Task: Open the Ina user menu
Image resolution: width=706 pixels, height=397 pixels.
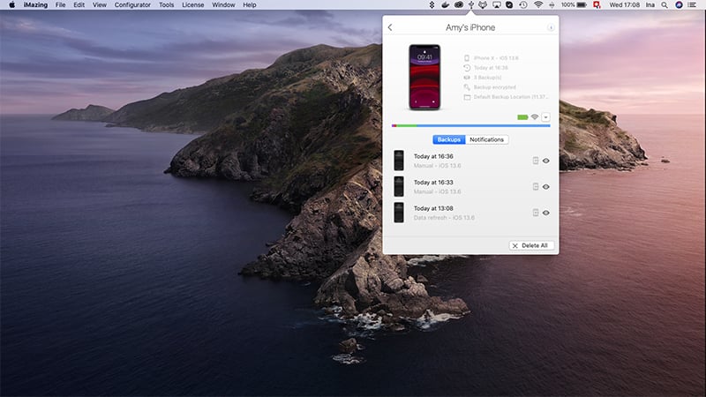Action: coord(650,5)
